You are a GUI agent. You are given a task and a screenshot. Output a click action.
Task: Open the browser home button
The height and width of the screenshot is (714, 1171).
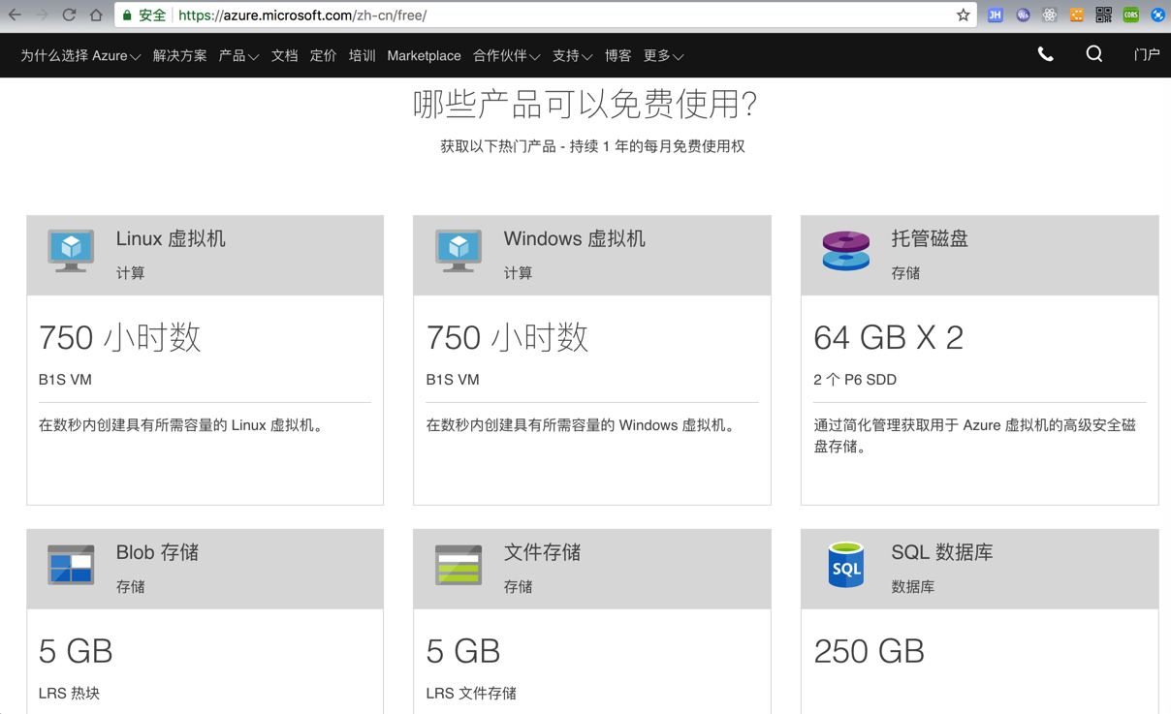click(96, 15)
